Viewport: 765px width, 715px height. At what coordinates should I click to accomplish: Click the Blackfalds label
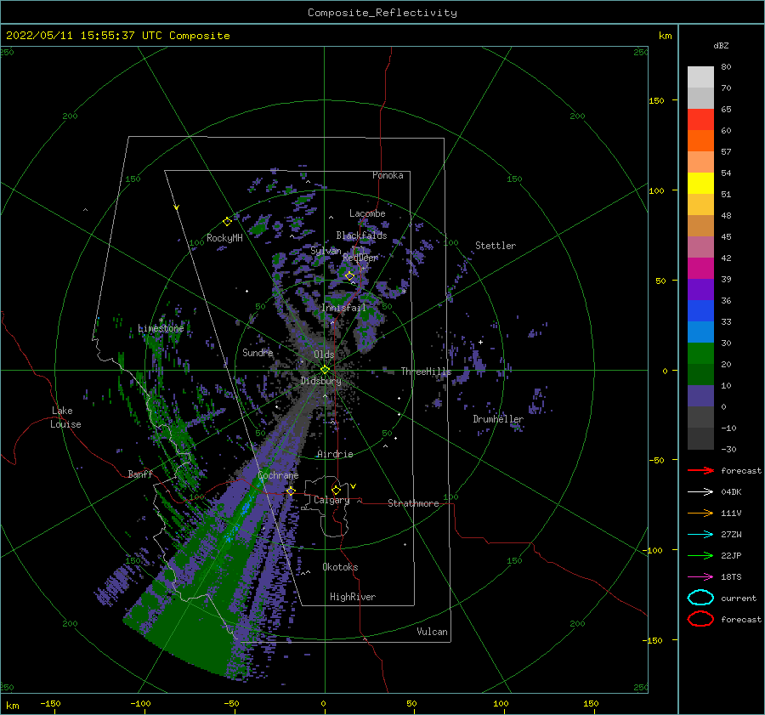click(361, 235)
